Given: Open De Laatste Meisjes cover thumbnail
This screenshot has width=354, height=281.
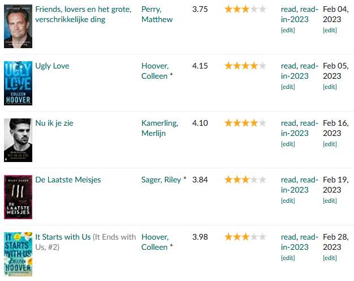Looking at the screenshot, I should click(x=18, y=197).
